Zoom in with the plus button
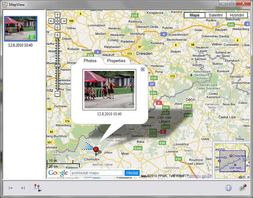Image resolution: width=253 pixels, height=198 pixels. 57,35
